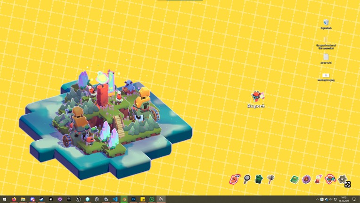This screenshot has width=360, height=203.
Task: Open the red candle with sparkles icon
Action: [318, 179]
